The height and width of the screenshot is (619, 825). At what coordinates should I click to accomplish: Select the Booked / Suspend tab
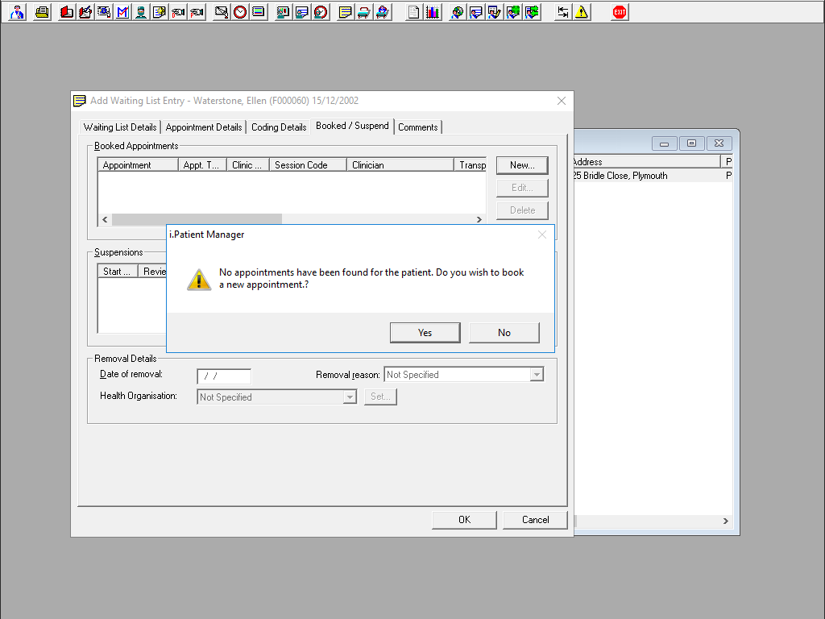[x=352, y=126]
